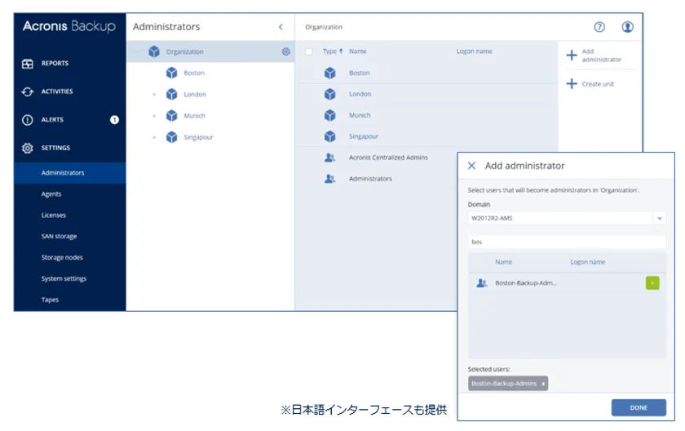This screenshot has height=431, width=685.
Task: Toggle the select-all checkbox in table header
Action: (308, 52)
